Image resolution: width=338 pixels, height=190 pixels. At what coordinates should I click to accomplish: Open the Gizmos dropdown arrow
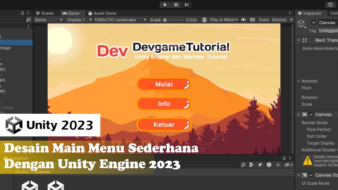[291, 20]
